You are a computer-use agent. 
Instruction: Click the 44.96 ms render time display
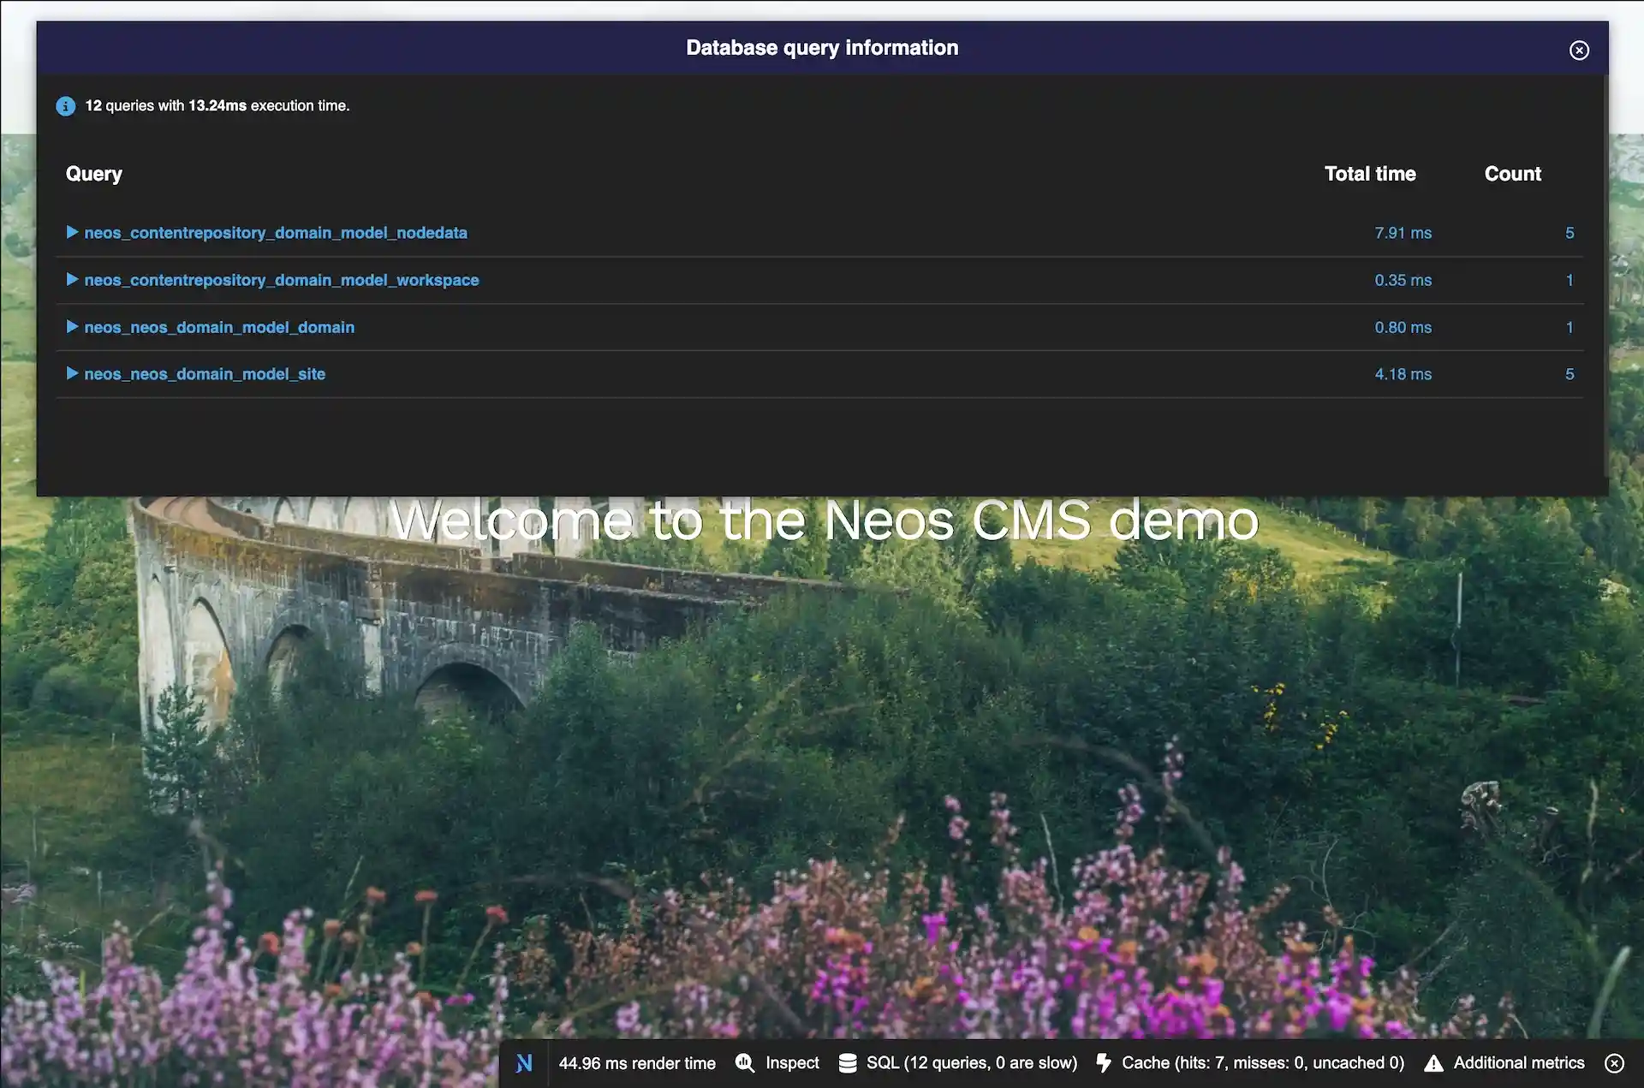[637, 1063]
